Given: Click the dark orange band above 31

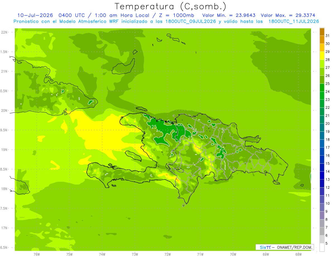Looking at the screenshot, I should 322,32.
